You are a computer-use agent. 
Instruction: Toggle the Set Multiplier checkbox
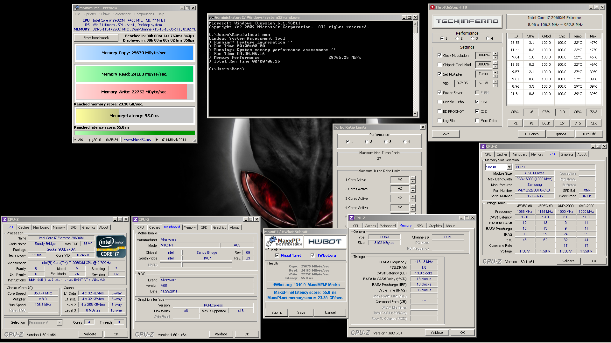click(439, 74)
